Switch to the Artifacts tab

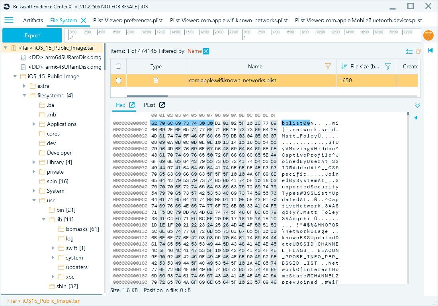(33, 20)
